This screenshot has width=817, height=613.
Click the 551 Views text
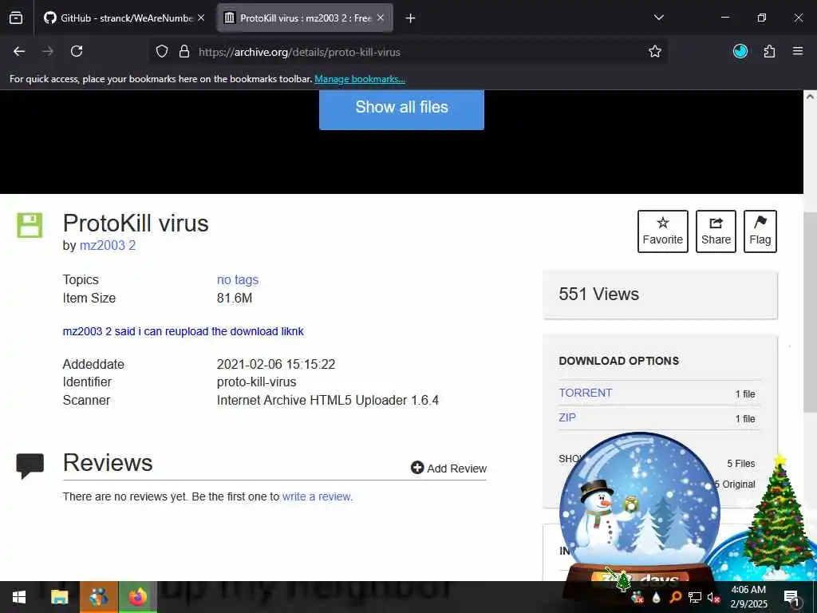click(x=598, y=295)
